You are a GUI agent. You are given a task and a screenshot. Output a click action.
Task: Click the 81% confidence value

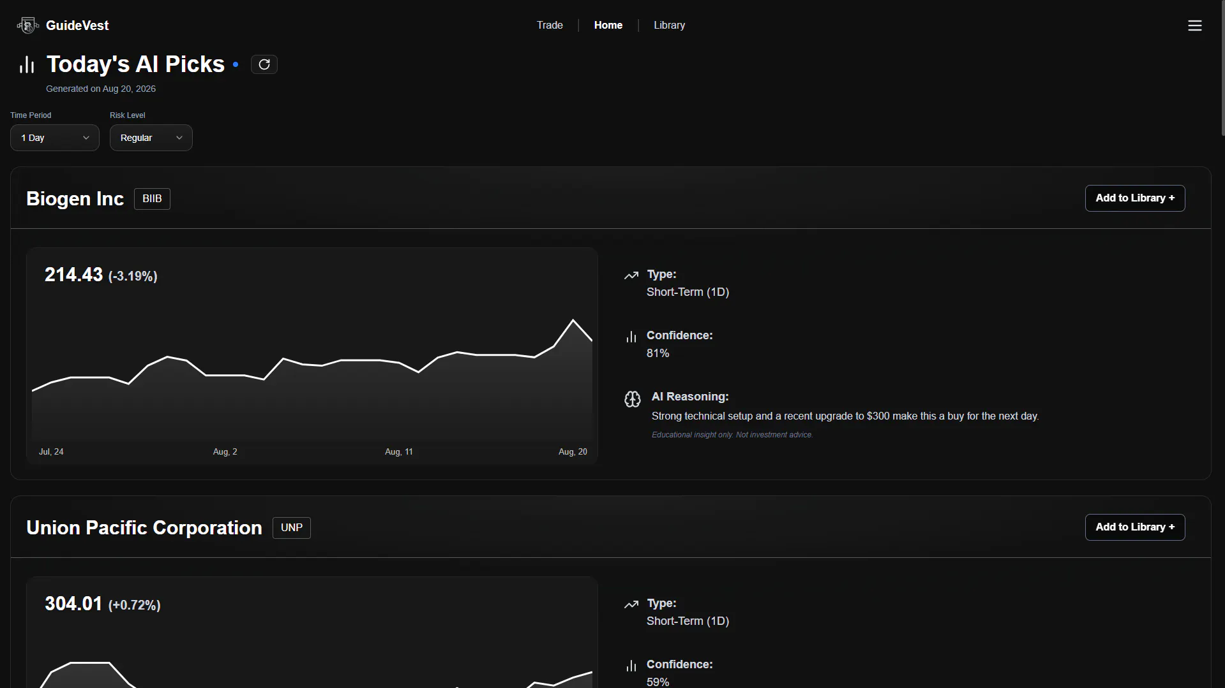pyautogui.click(x=658, y=353)
